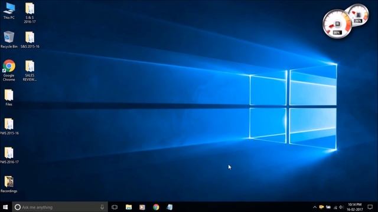Open the volume control tray icon
This screenshot has width=378, height=212.
coord(341,207)
